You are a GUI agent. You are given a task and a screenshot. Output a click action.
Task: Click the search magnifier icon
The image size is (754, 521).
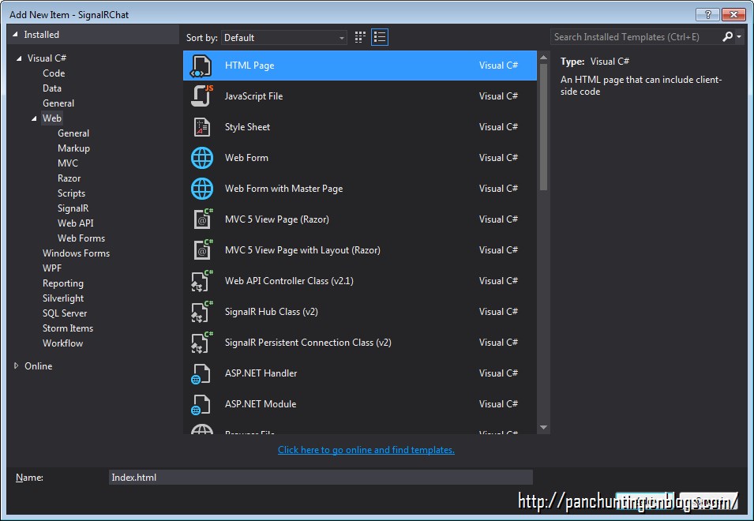coord(727,36)
